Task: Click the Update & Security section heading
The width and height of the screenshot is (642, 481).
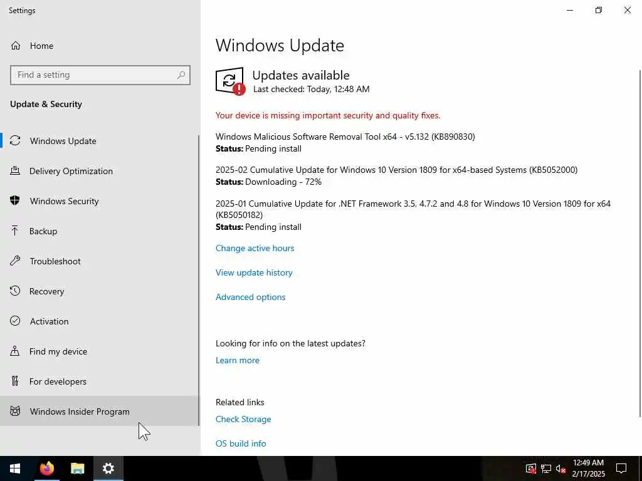Action: click(x=46, y=105)
